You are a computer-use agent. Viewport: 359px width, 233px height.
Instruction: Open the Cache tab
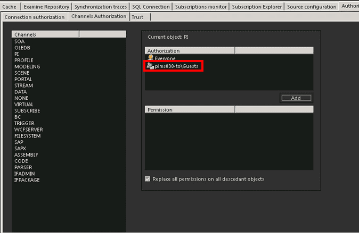click(10, 7)
